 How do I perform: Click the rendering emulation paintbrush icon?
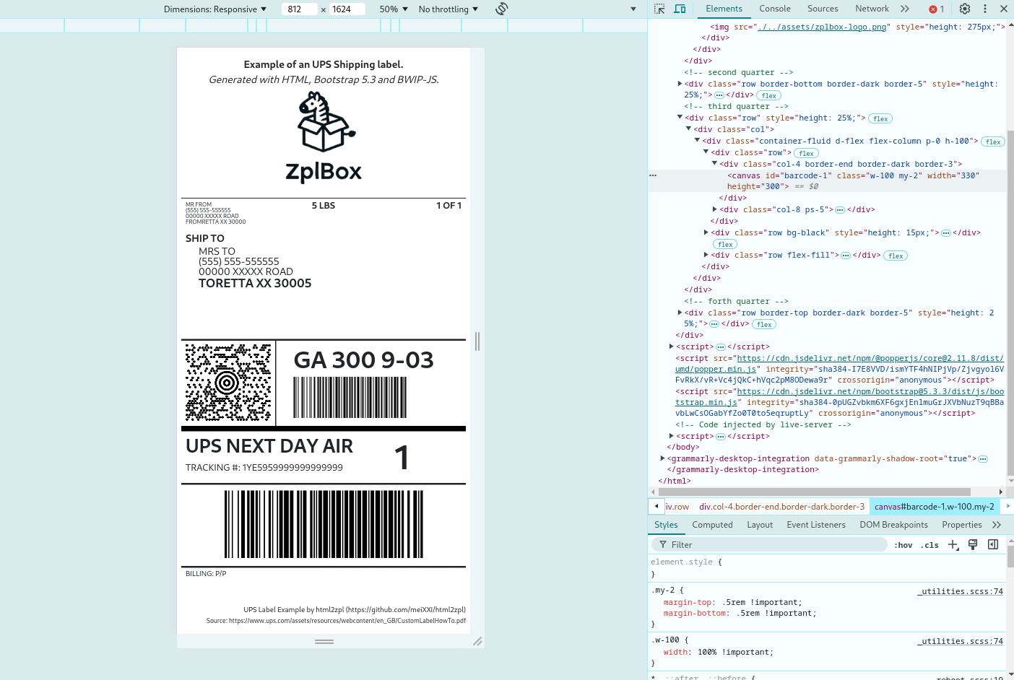973,545
